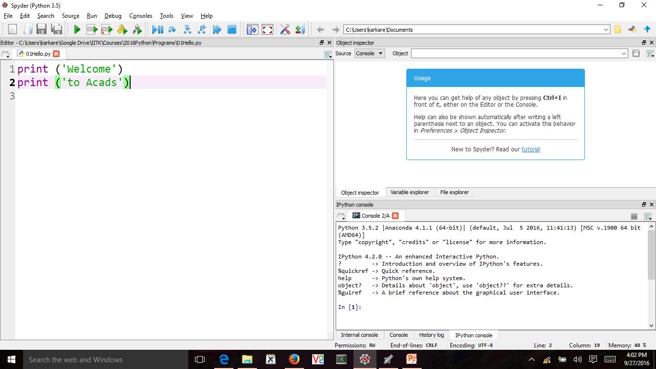Switch to the History log tab
Viewport: 656px width, 369px height.
point(431,335)
